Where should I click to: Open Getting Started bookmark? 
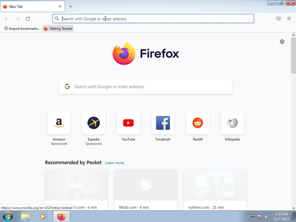click(58, 29)
